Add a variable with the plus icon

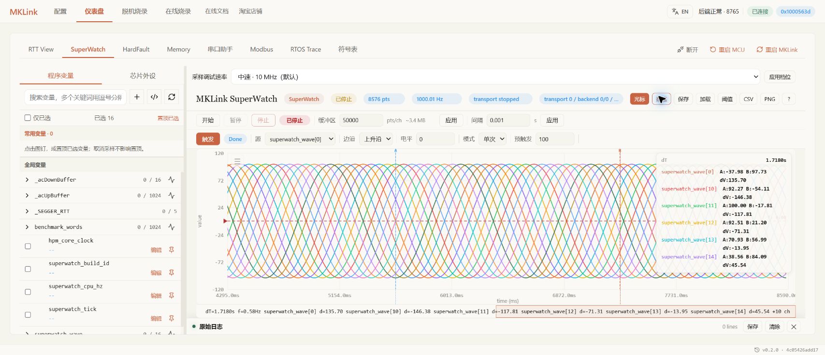137,97
